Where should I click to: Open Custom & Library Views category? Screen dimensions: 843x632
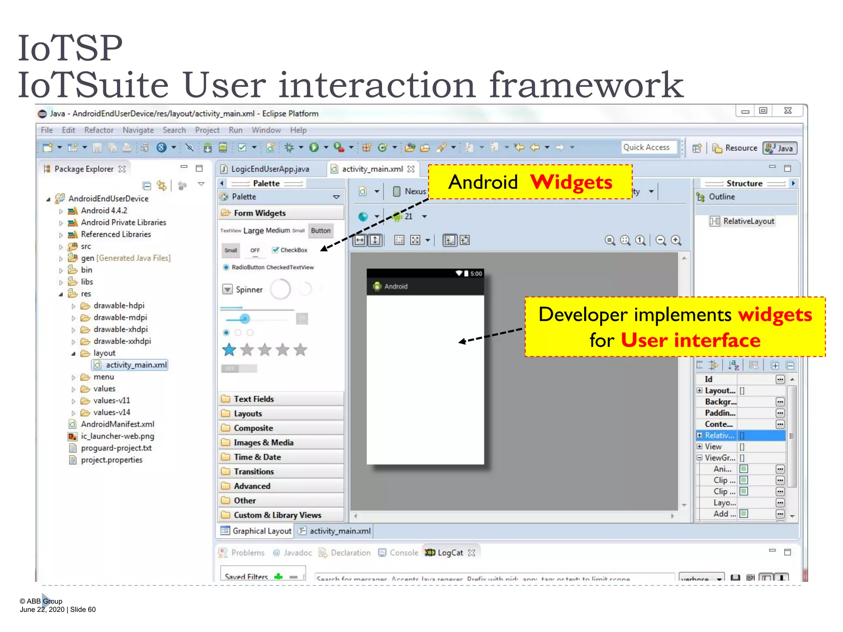click(x=281, y=515)
